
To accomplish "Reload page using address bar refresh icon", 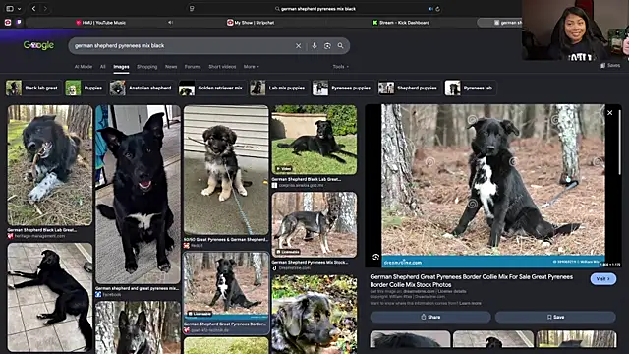I will pyautogui.click(x=437, y=9).
